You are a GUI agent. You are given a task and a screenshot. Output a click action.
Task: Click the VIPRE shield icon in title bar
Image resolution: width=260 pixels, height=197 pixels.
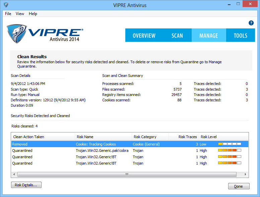[x=6, y=5]
